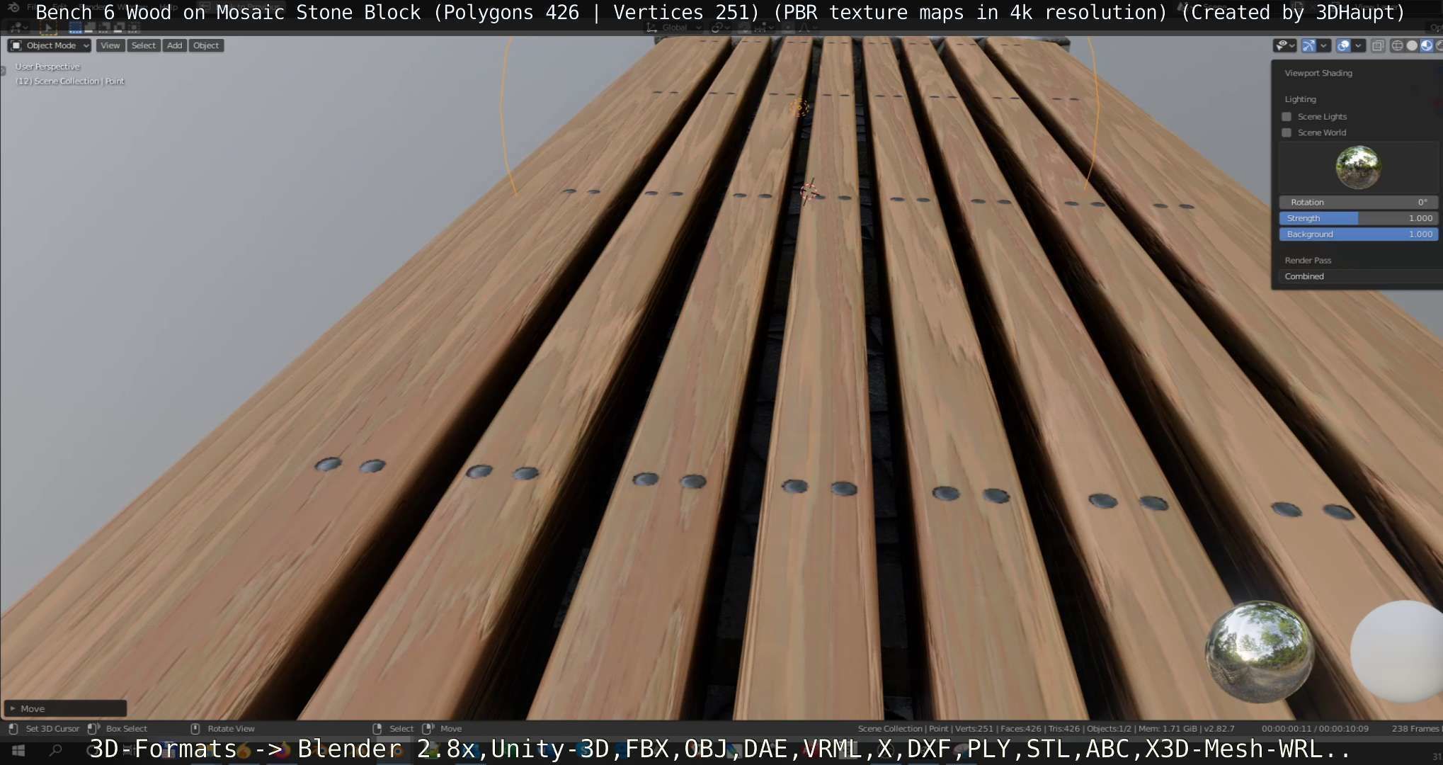Enable the Scene Lights checkbox
Screen dimensions: 1443x765
[x=1287, y=116]
